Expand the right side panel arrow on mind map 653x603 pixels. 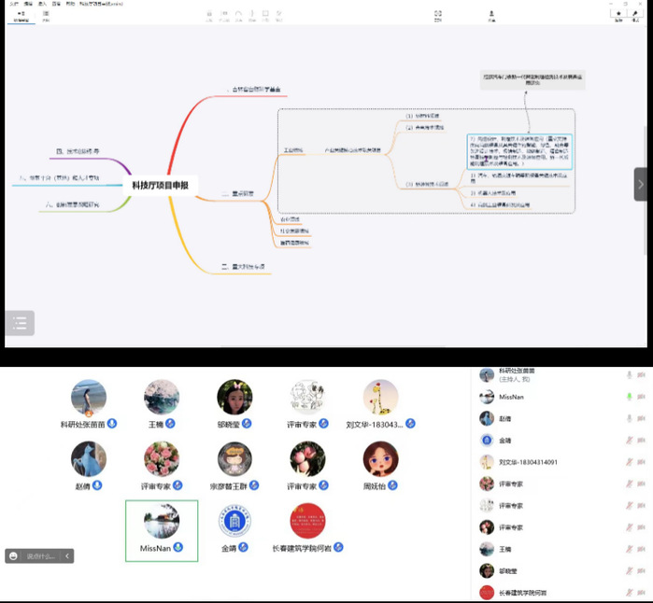tap(641, 184)
